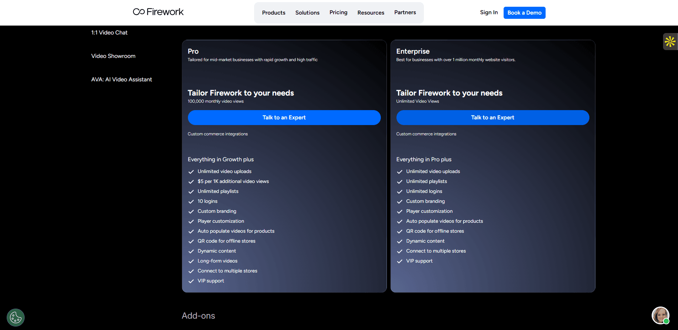The height and width of the screenshot is (330, 678).
Task: Select AVA: AI Video Assistant sidebar item
Action: pos(121,80)
